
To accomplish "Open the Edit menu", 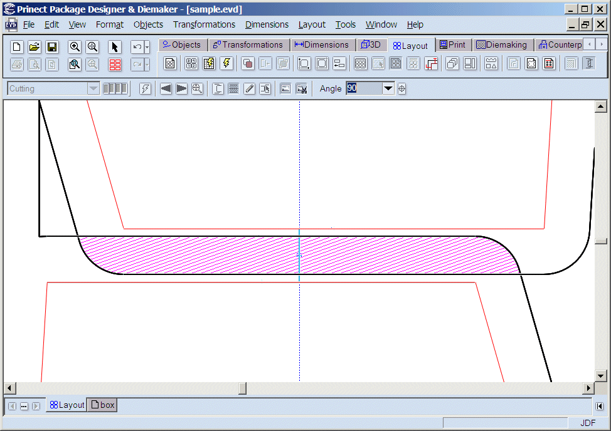I will click(x=51, y=24).
